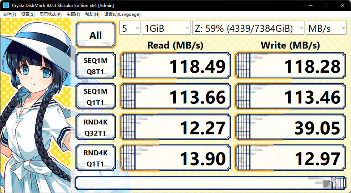Open the unit dropdown showing MB/s

pos(326,28)
